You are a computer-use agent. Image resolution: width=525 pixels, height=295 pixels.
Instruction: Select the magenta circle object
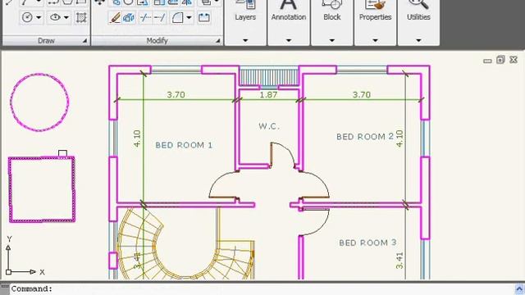(39, 74)
